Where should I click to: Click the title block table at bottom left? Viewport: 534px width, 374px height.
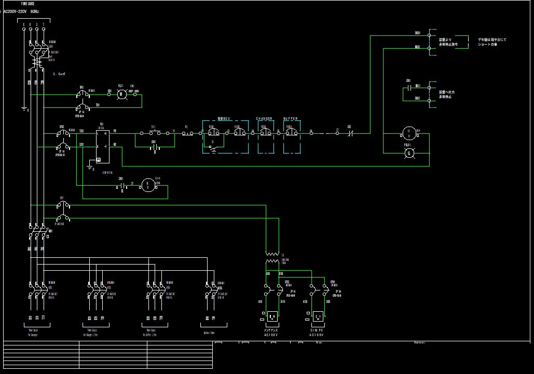[108, 355]
